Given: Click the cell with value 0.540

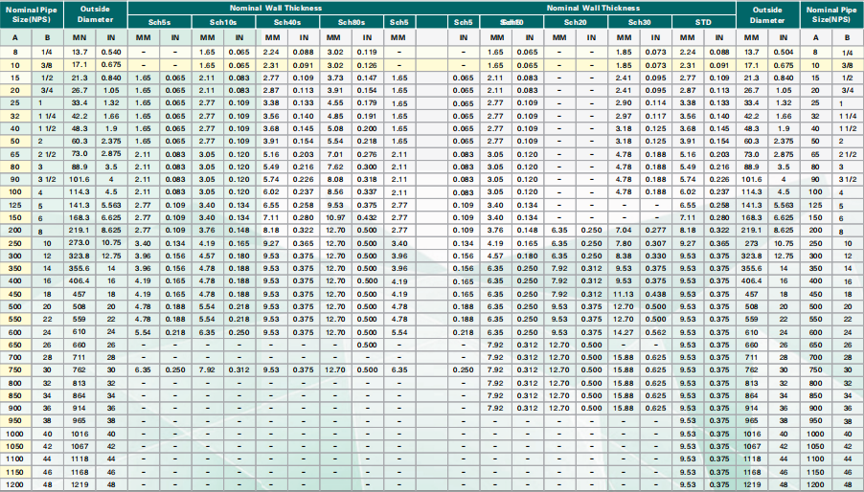Looking at the screenshot, I should point(111,51).
